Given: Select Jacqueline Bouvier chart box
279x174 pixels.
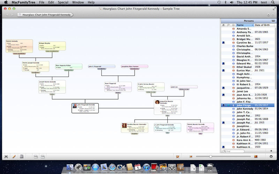Looking at the screenshot, I should tap(167, 107).
